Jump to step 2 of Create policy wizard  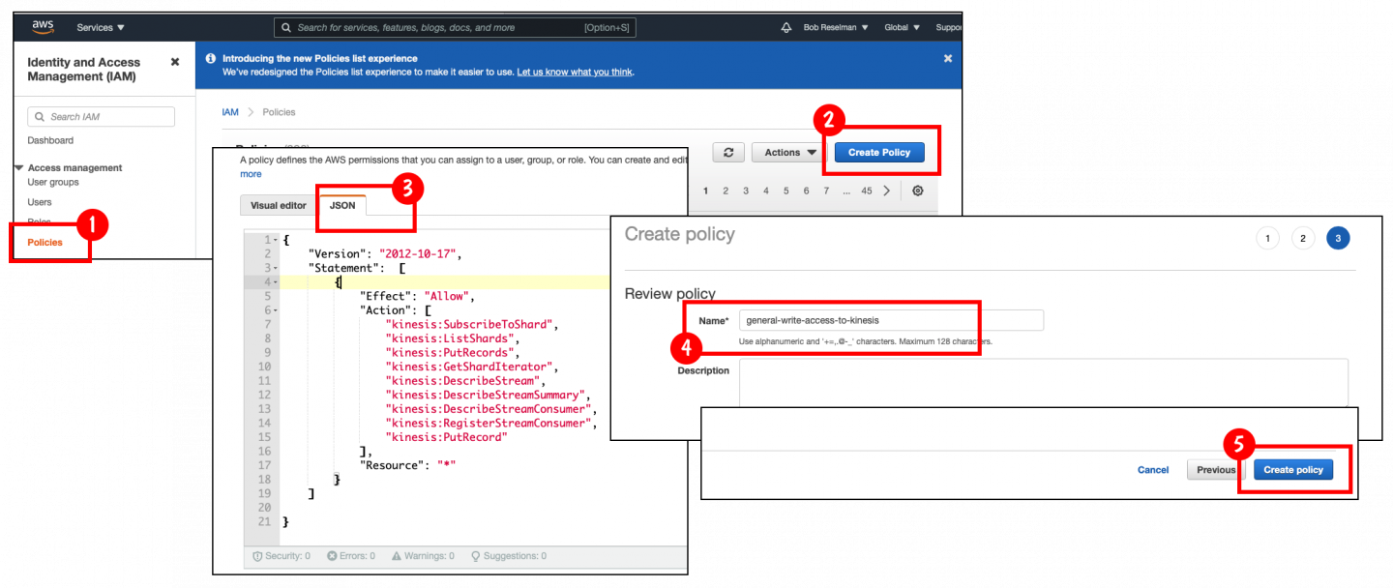tap(1303, 238)
